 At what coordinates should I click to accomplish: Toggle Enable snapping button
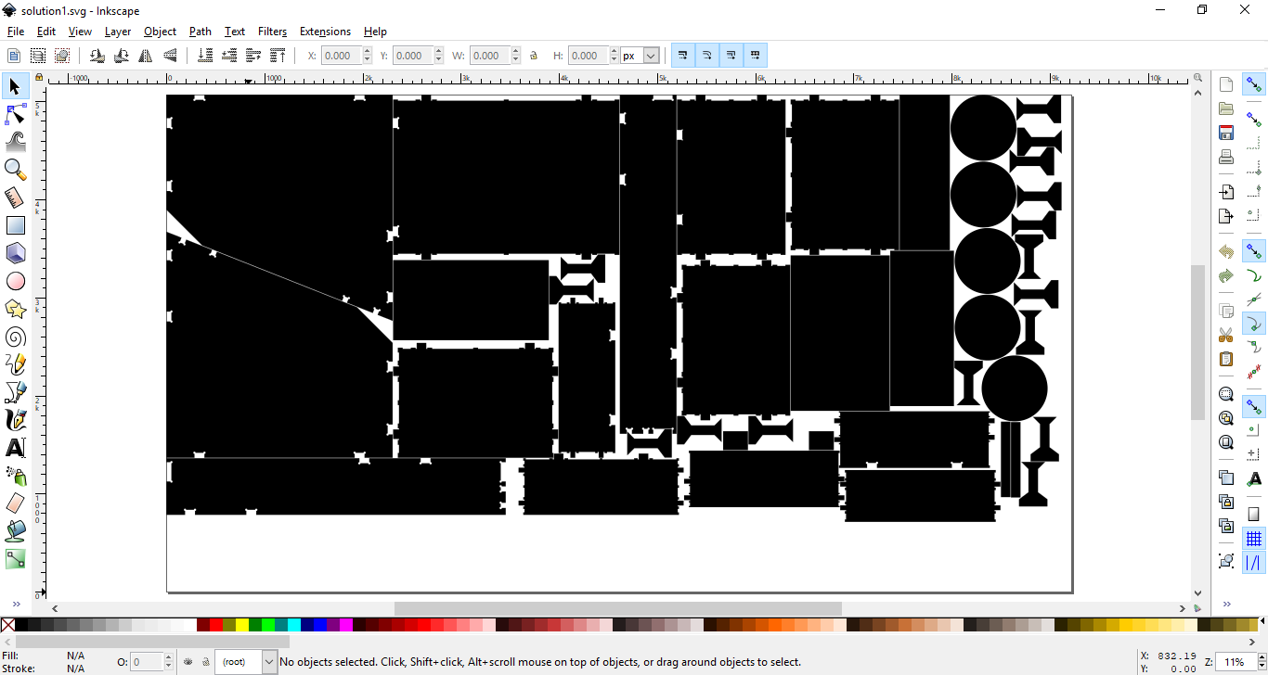coord(1254,85)
